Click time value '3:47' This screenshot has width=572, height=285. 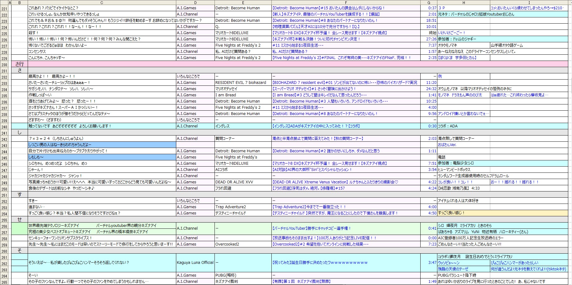(432, 263)
